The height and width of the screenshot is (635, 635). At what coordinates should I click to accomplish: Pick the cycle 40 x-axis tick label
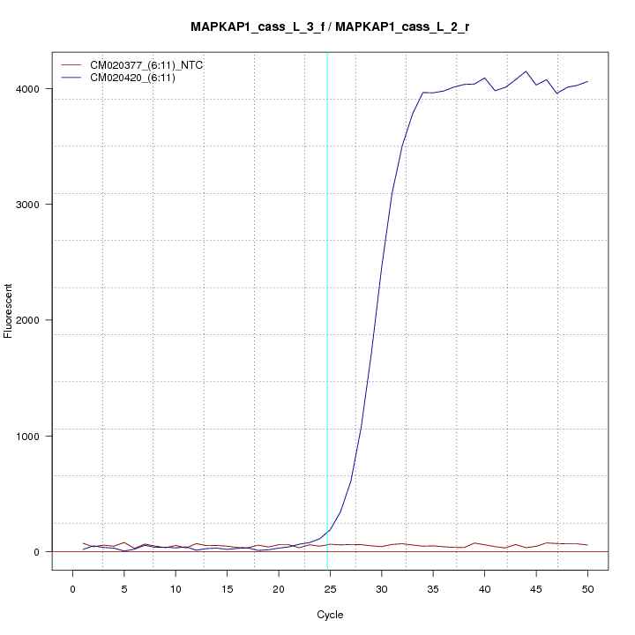pos(484,589)
